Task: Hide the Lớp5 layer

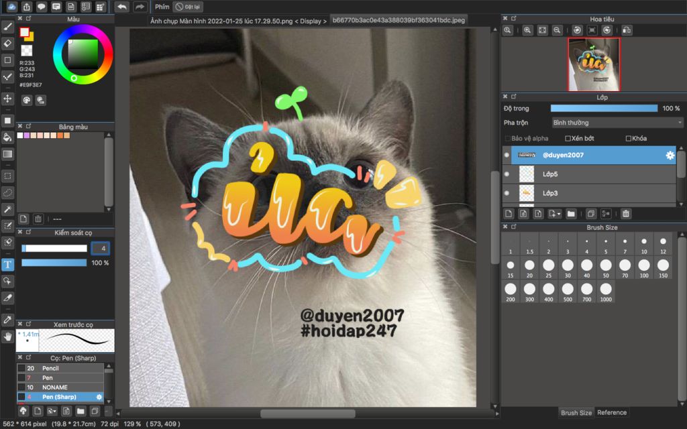Action: (x=507, y=174)
